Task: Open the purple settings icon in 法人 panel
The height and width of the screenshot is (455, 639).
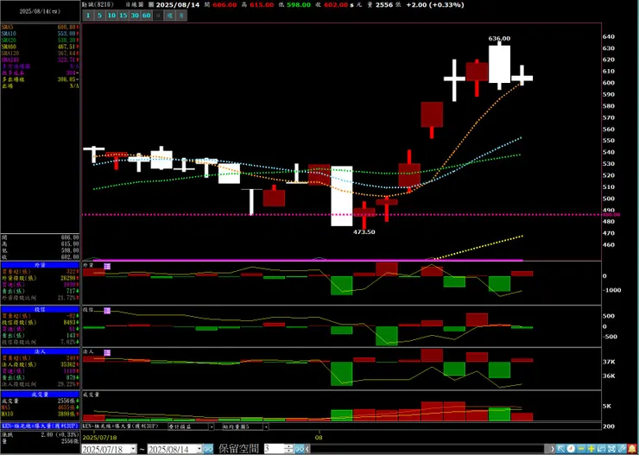Action: [x=107, y=353]
